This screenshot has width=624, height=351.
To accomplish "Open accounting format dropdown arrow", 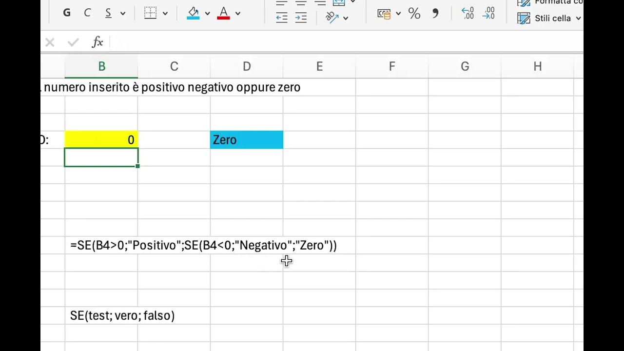I will coord(398,14).
